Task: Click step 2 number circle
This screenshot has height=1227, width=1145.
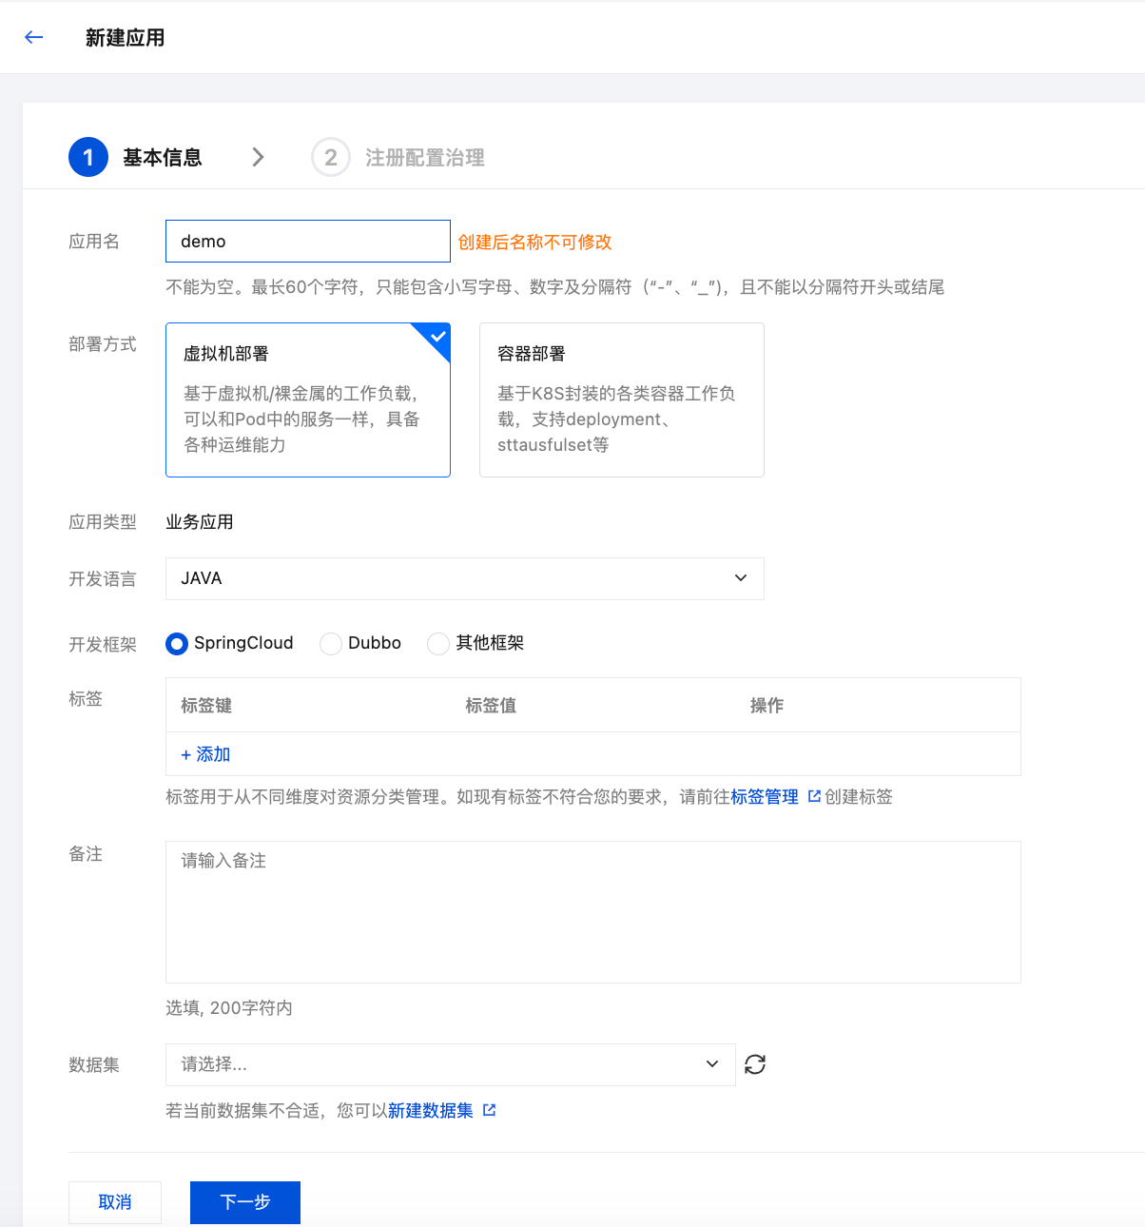Action: coord(331,157)
